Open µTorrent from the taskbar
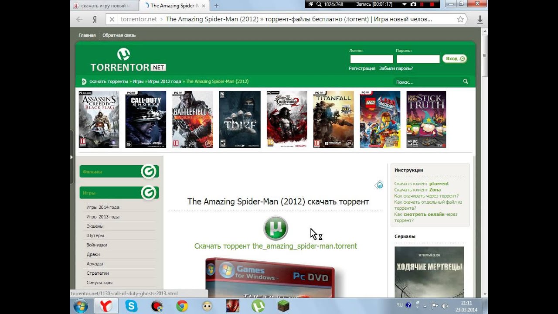Viewport: 558px width, 314px height. [x=258, y=306]
